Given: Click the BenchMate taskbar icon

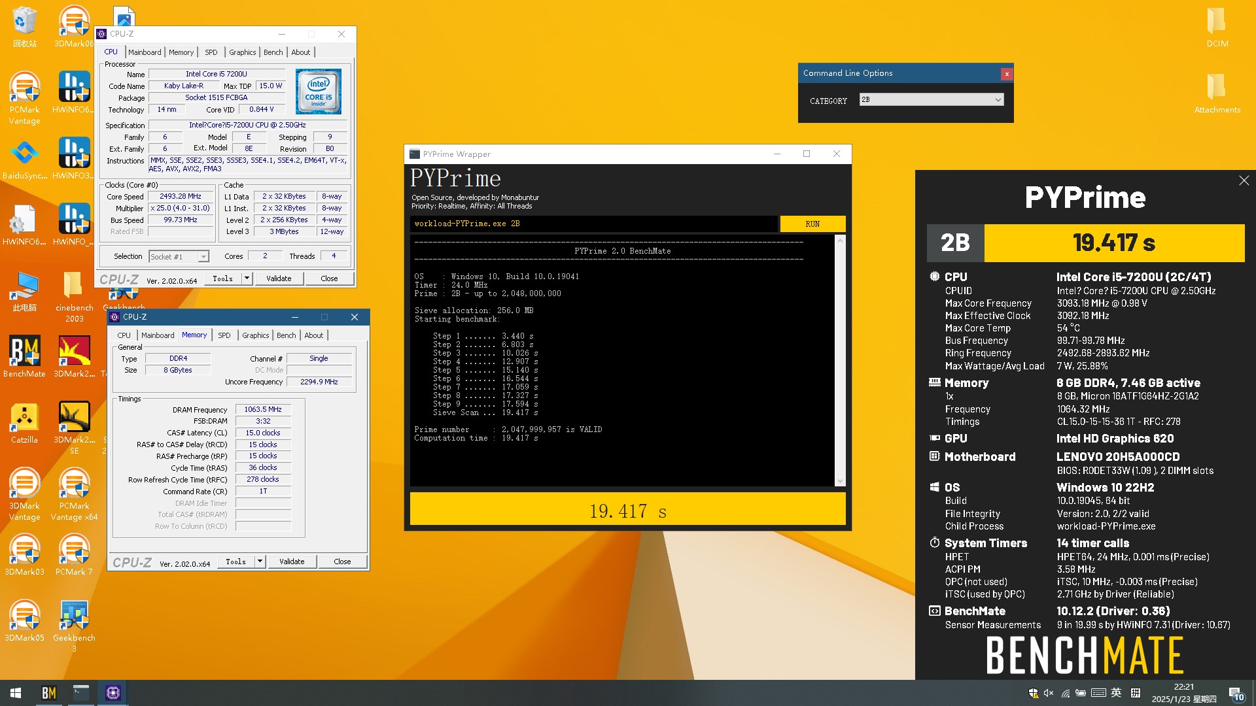Looking at the screenshot, I should (49, 693).
